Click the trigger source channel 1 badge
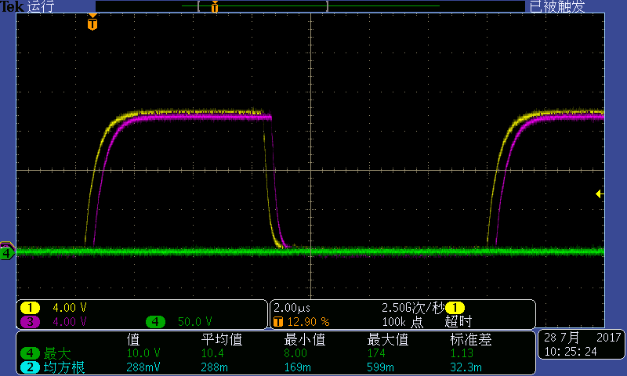Viewport: 627px width, 376px height. tap(455, 308)
